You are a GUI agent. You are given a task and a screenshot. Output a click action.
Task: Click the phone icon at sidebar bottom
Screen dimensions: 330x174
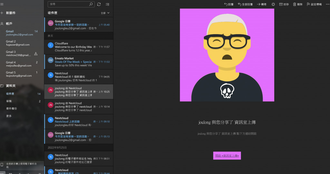(2, 165)
